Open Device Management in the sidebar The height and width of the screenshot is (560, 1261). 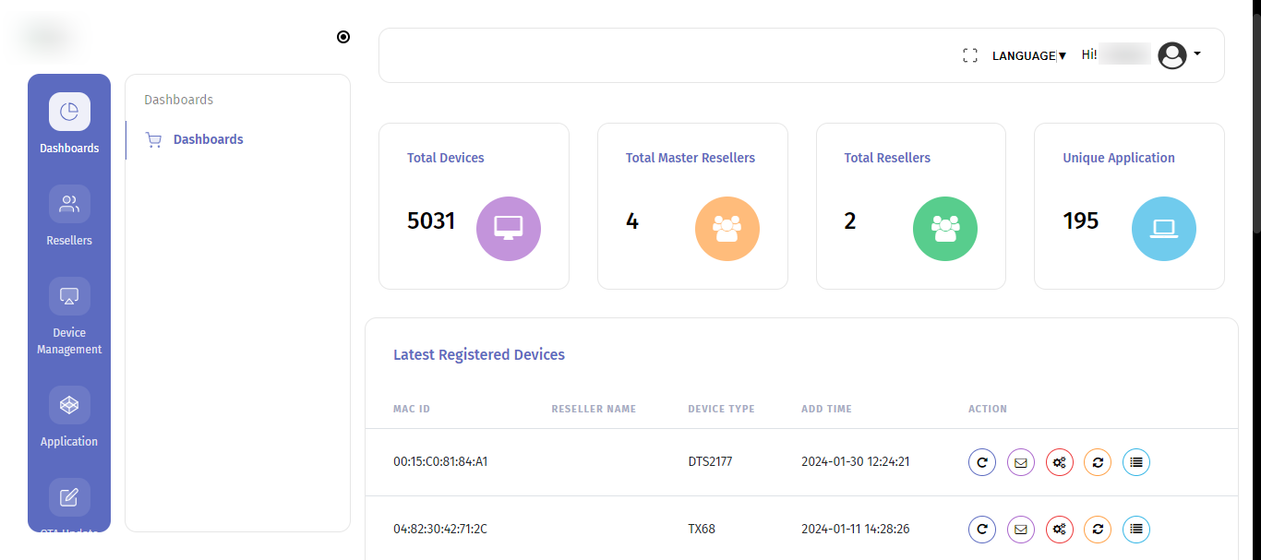[69, 296]
